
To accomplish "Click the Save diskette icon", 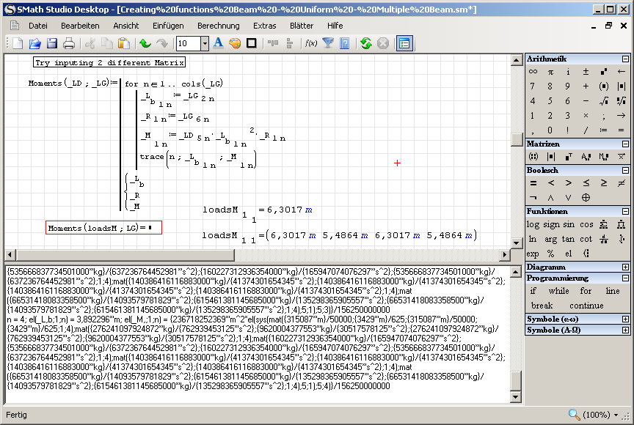I will [52, 44].
